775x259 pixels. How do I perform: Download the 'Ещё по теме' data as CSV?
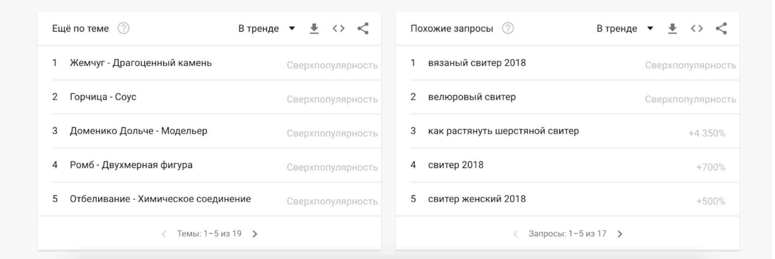point(314,29)
